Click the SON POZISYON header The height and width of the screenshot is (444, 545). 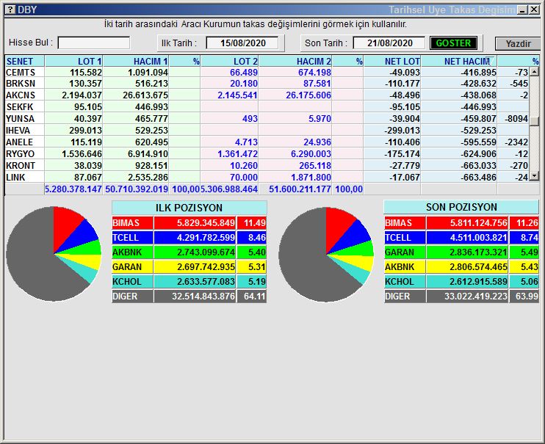point(461,208)
